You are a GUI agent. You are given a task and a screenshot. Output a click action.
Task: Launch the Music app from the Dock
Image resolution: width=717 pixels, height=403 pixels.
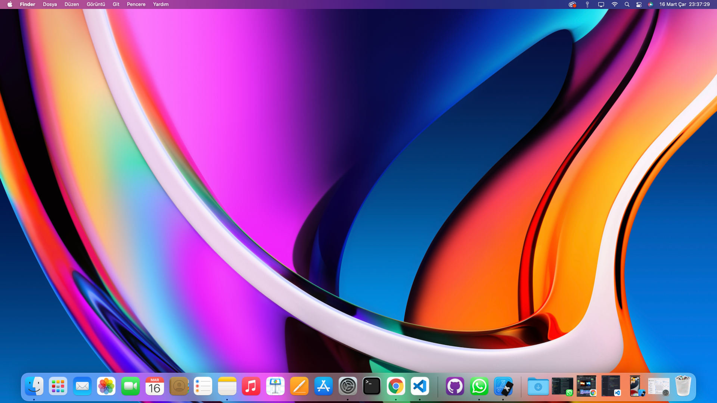251,386
